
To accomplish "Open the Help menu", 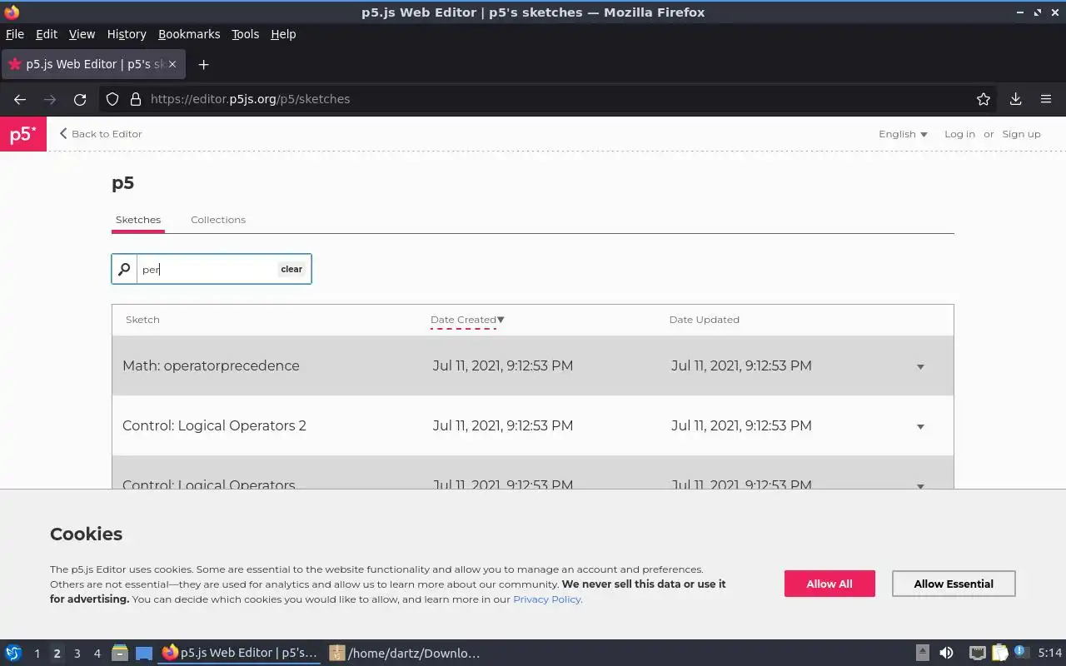I will click(283, 34).
